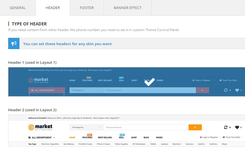Viewport: 245px width, 149px height.
Task: Click Track You Order in Header 2
Action: click(x=233, y=137)
